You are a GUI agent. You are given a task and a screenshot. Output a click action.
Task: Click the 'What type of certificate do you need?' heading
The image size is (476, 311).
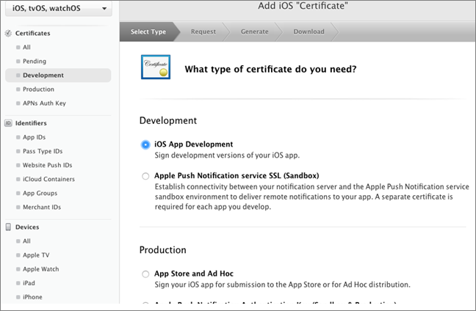270,70
